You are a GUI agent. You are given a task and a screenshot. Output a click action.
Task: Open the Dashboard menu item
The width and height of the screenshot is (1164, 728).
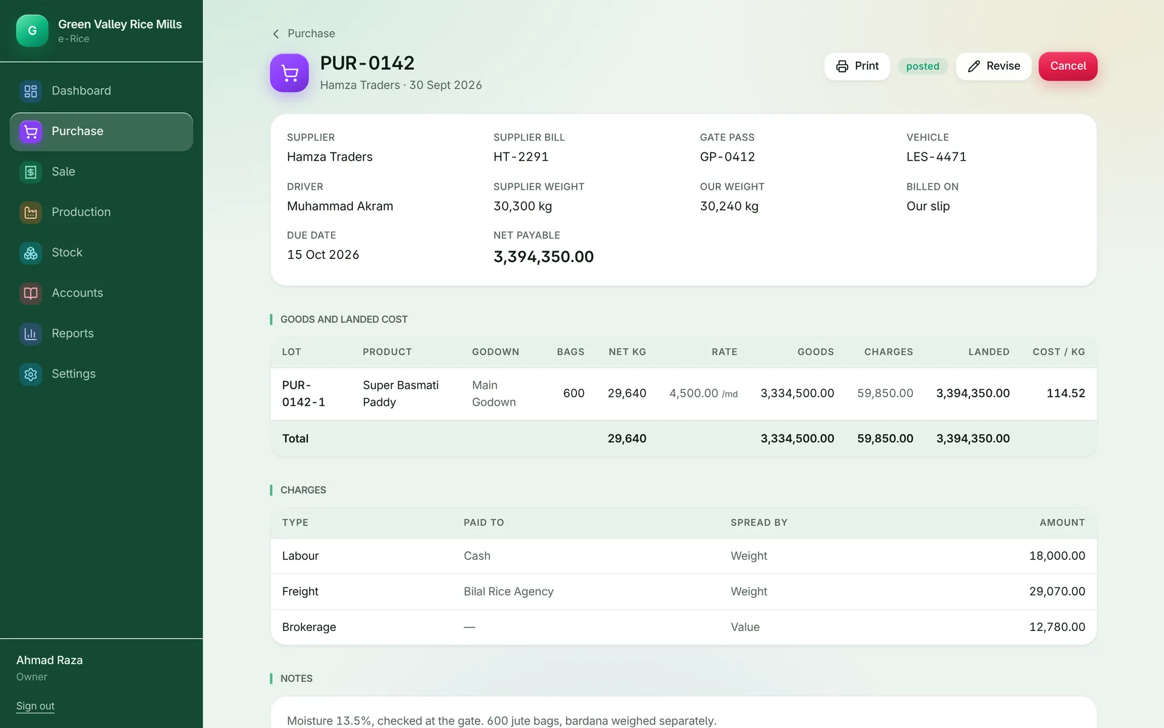101,91
